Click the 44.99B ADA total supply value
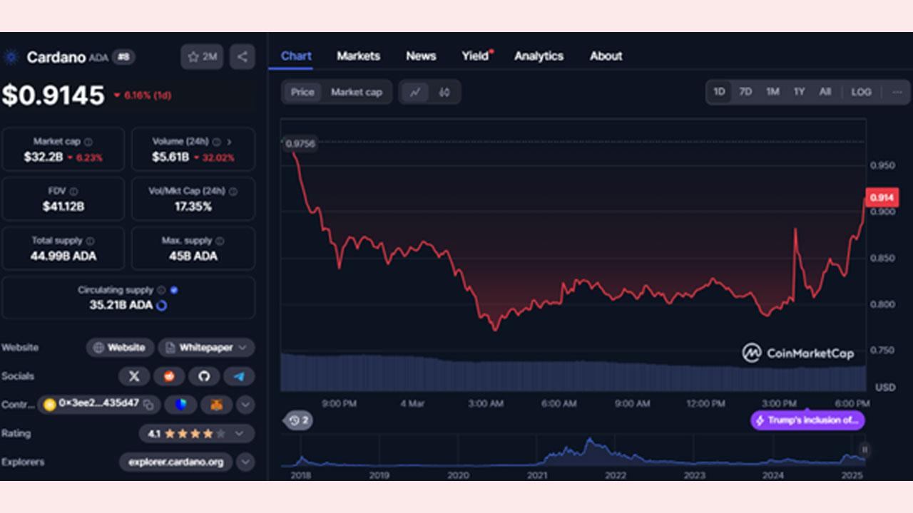The image size is (913, 513). 63,256
